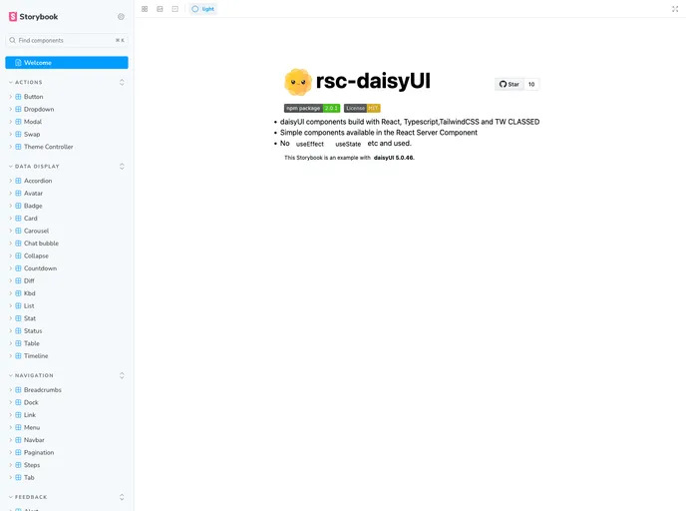Open the License MIT badge
Image resolution: width=686 pixels, height=511 pixels.
pyautogui.click(x=362, y=108)
